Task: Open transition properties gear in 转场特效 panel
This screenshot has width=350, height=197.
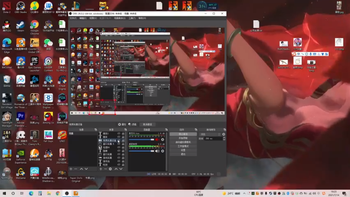Action: 224,134
